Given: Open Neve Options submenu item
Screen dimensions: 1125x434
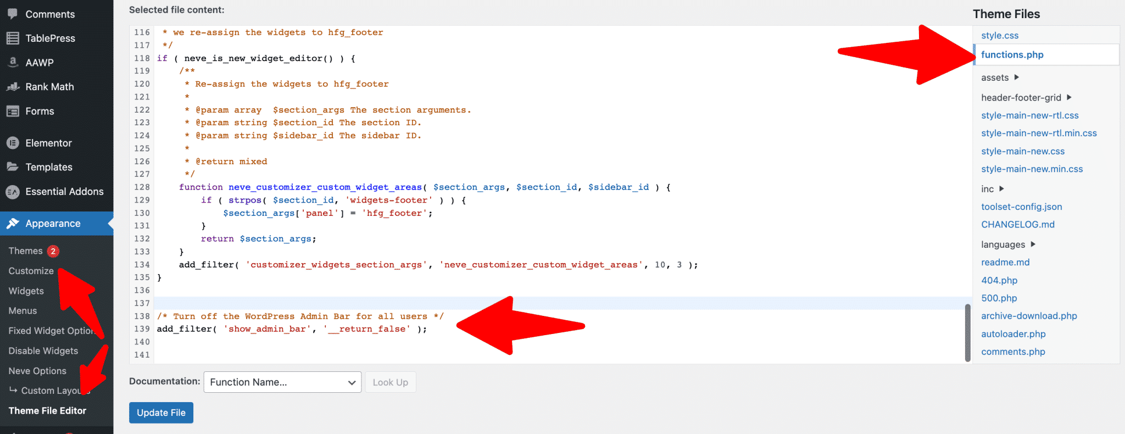Looking at the screenshot, I should (x=37, y=371).
